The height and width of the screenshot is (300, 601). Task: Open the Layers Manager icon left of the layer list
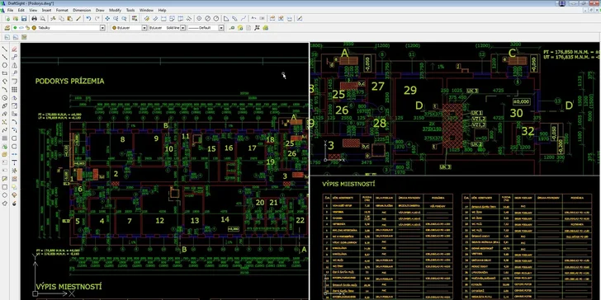pyautogui.click(x=7, y=27)
